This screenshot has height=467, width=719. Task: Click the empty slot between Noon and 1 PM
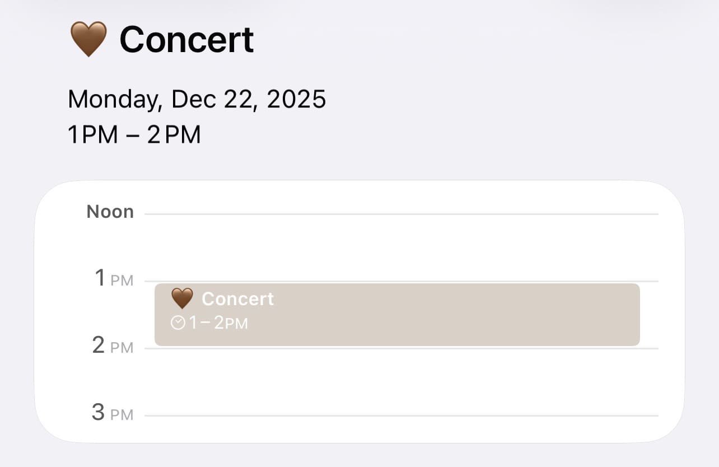click(400, 247)
